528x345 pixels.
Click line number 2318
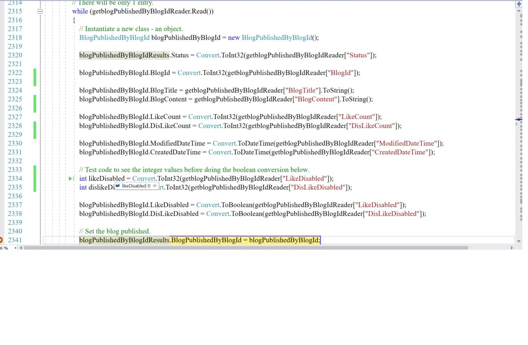(15, 38)
